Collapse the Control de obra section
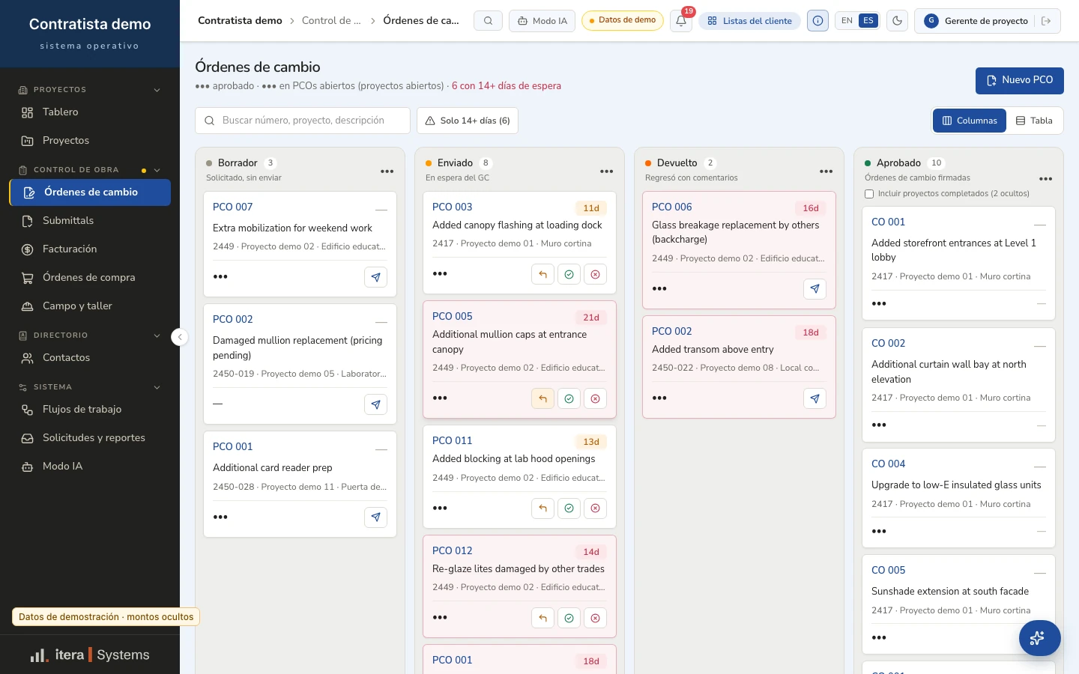Image resolution: width=1079 pixels, height=674 pixels. (157, 170)
